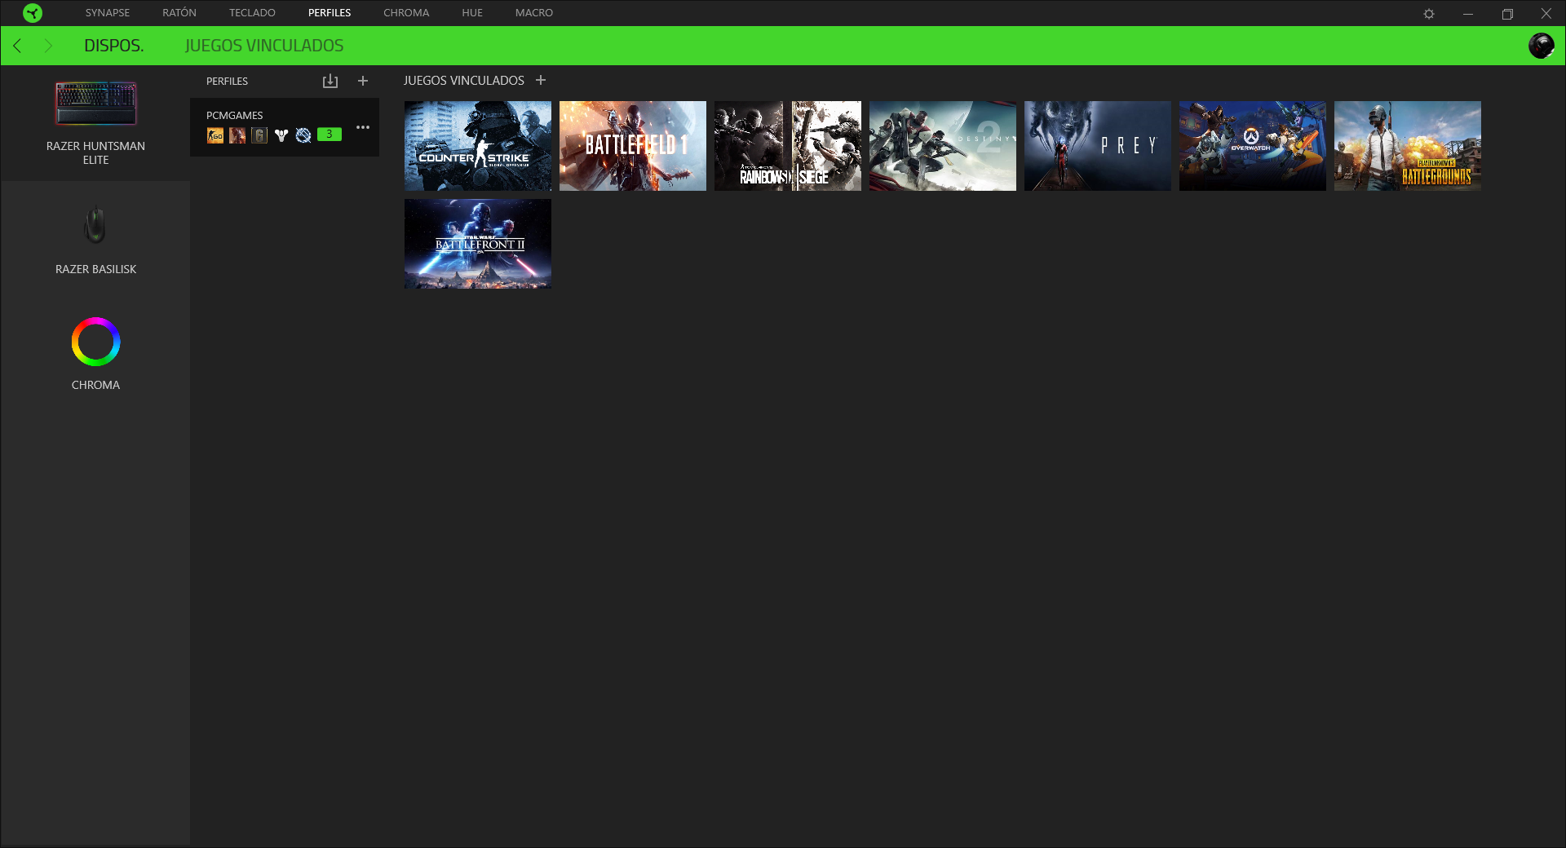Open the Chroma color ring device

[95, 353]
